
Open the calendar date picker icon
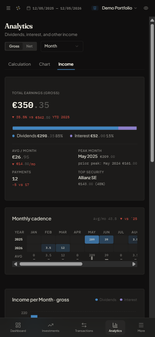[x=28, y=8]
